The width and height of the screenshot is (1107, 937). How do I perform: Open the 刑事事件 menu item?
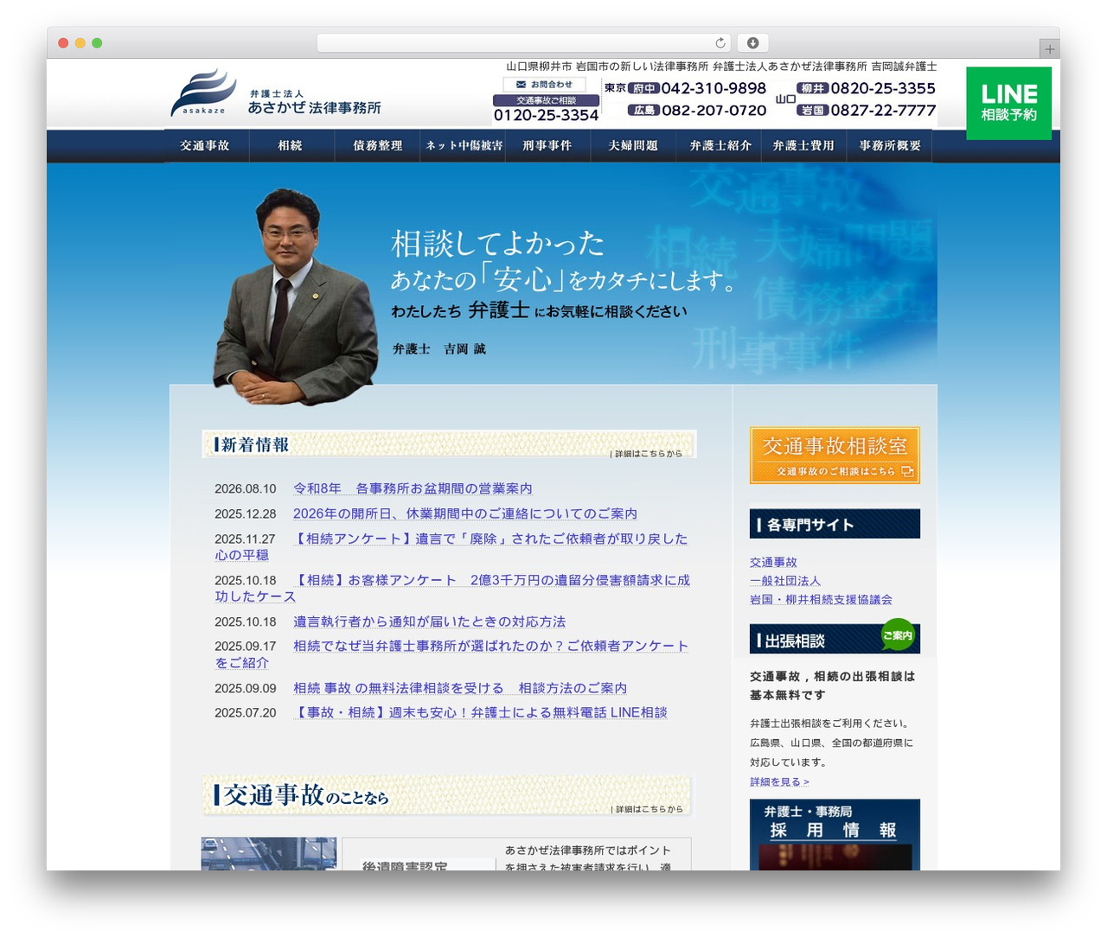pyautogui.click(x=547, y=146)
